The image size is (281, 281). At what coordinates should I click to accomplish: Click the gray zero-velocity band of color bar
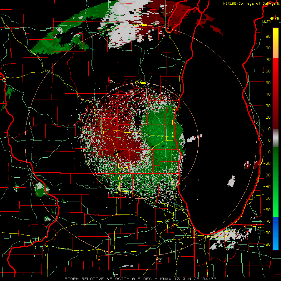(276, 138)
